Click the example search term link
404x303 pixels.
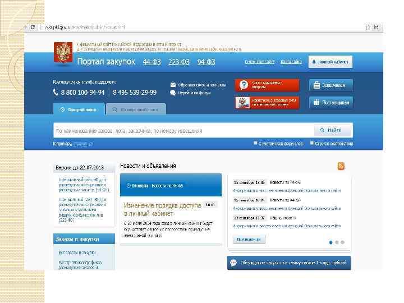pos(80,144)
